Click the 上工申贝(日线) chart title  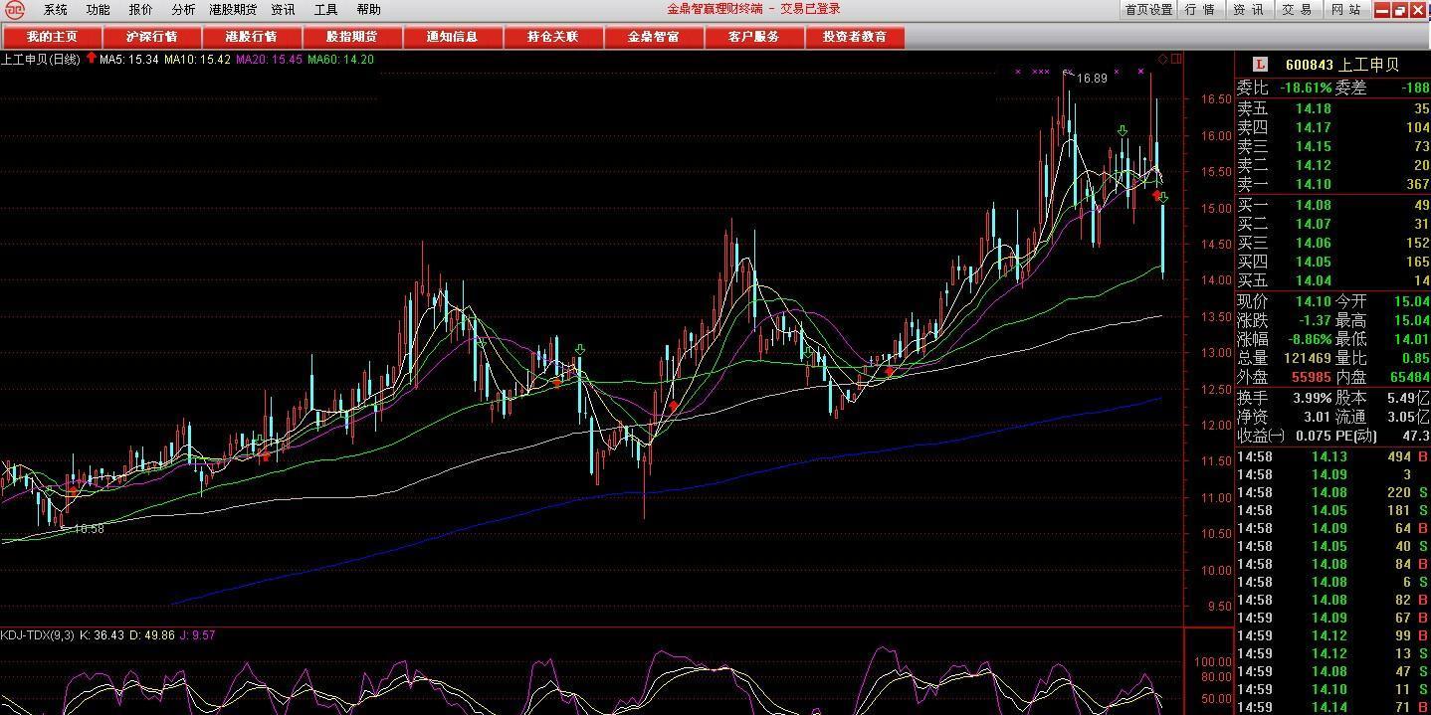click(x=41, y=59)
